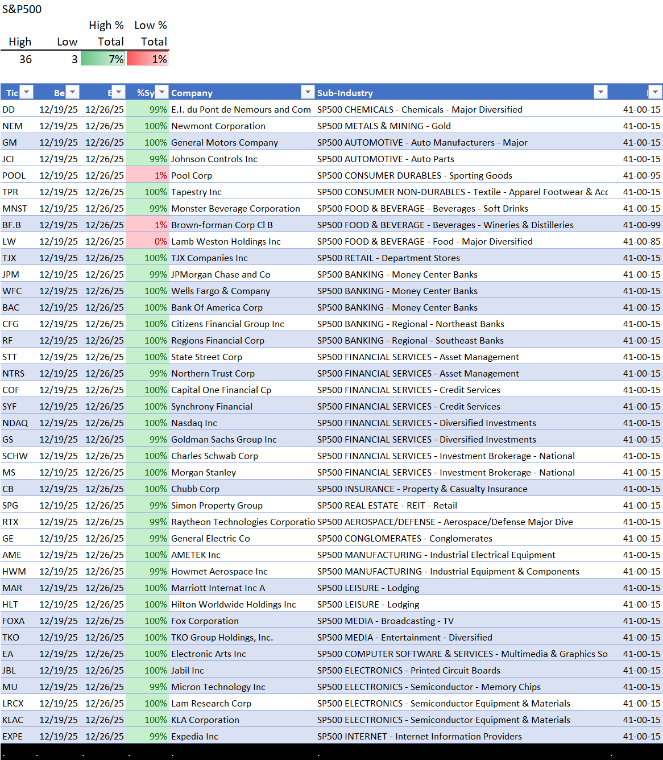Click the Sub-Industry column header label
663x760 pixels.
[x=345, y=93]
